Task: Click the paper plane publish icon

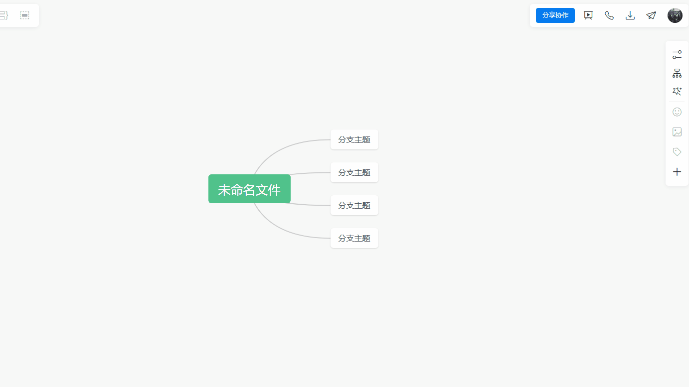Action: click(x=651, y=15)
